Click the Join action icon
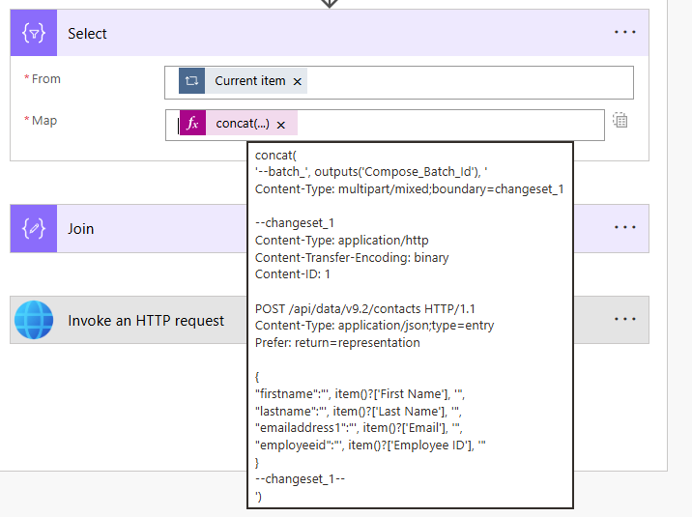 (x=34, y=228)
